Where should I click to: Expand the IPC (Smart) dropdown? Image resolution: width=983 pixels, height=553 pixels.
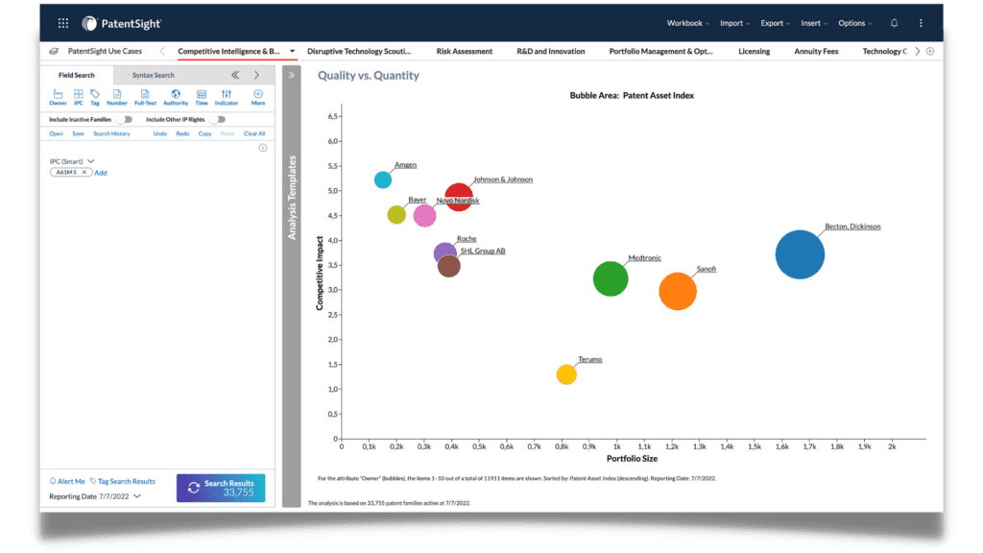tap(91, 161)
